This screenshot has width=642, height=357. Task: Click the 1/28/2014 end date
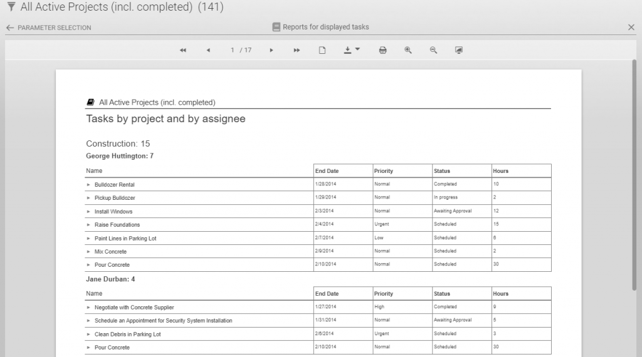pos(325,184)
